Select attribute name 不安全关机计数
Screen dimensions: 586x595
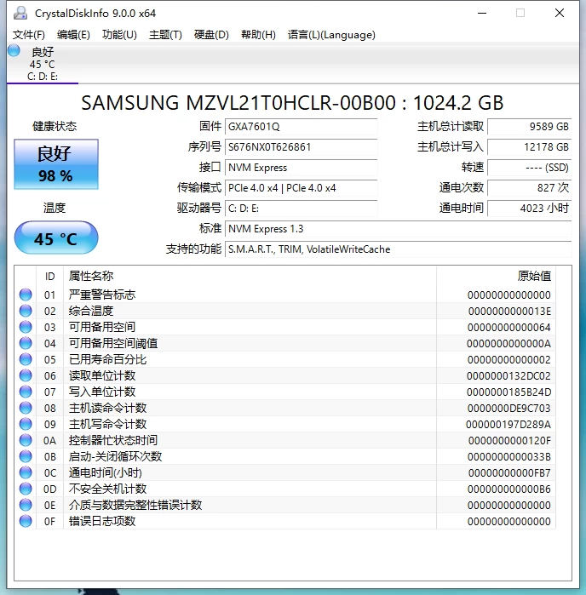[108, 489]
